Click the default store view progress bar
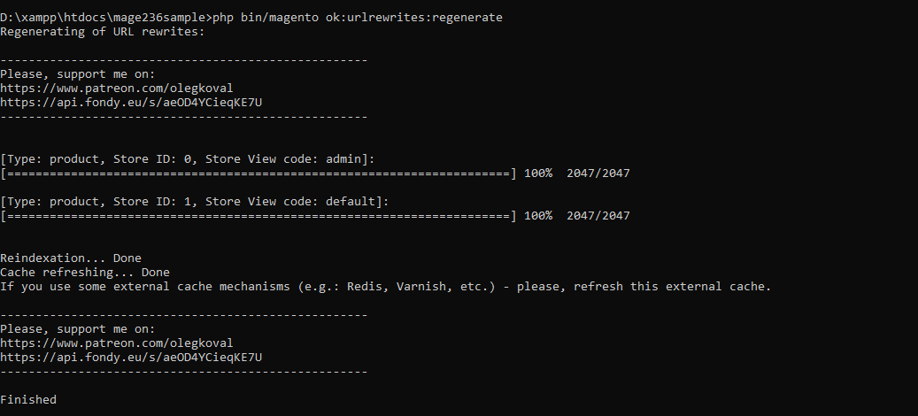918x416 pixels. click(258, 216)
